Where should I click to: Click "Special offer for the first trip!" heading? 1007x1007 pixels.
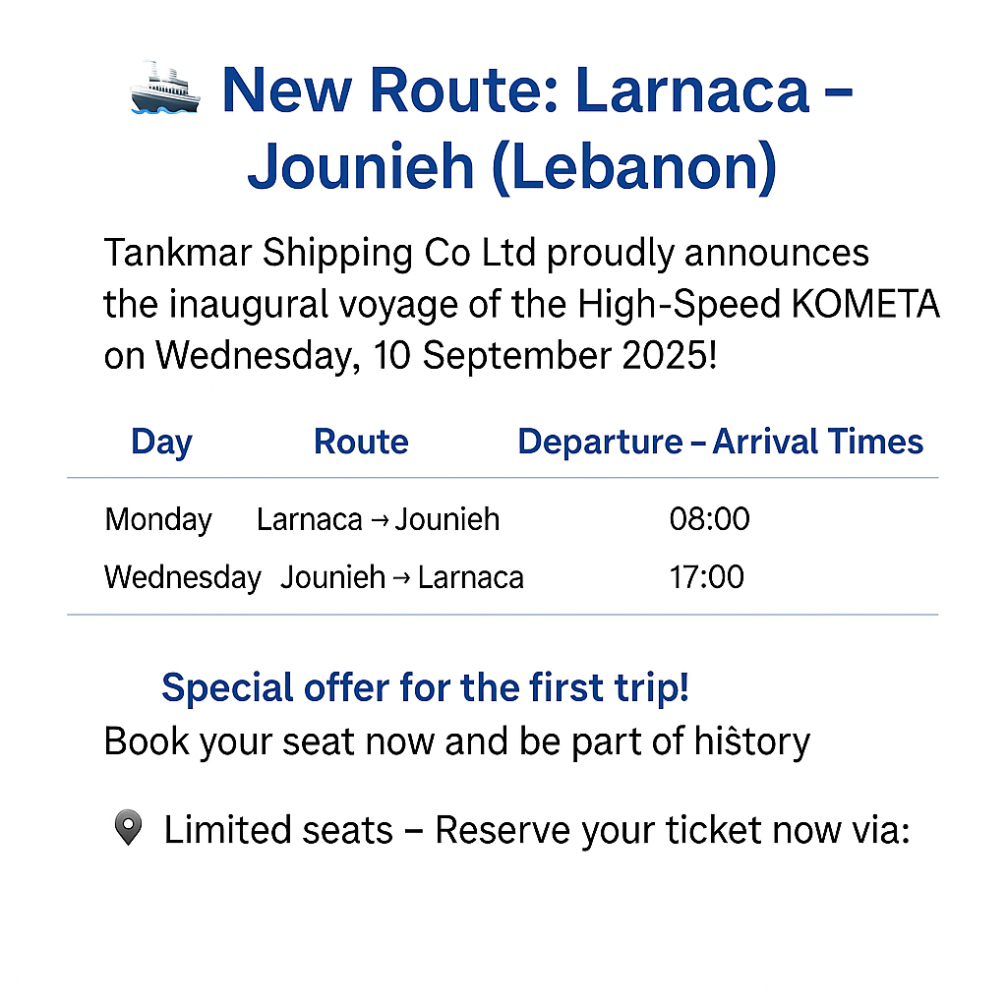pyautogui.click(x=425, y=687)
